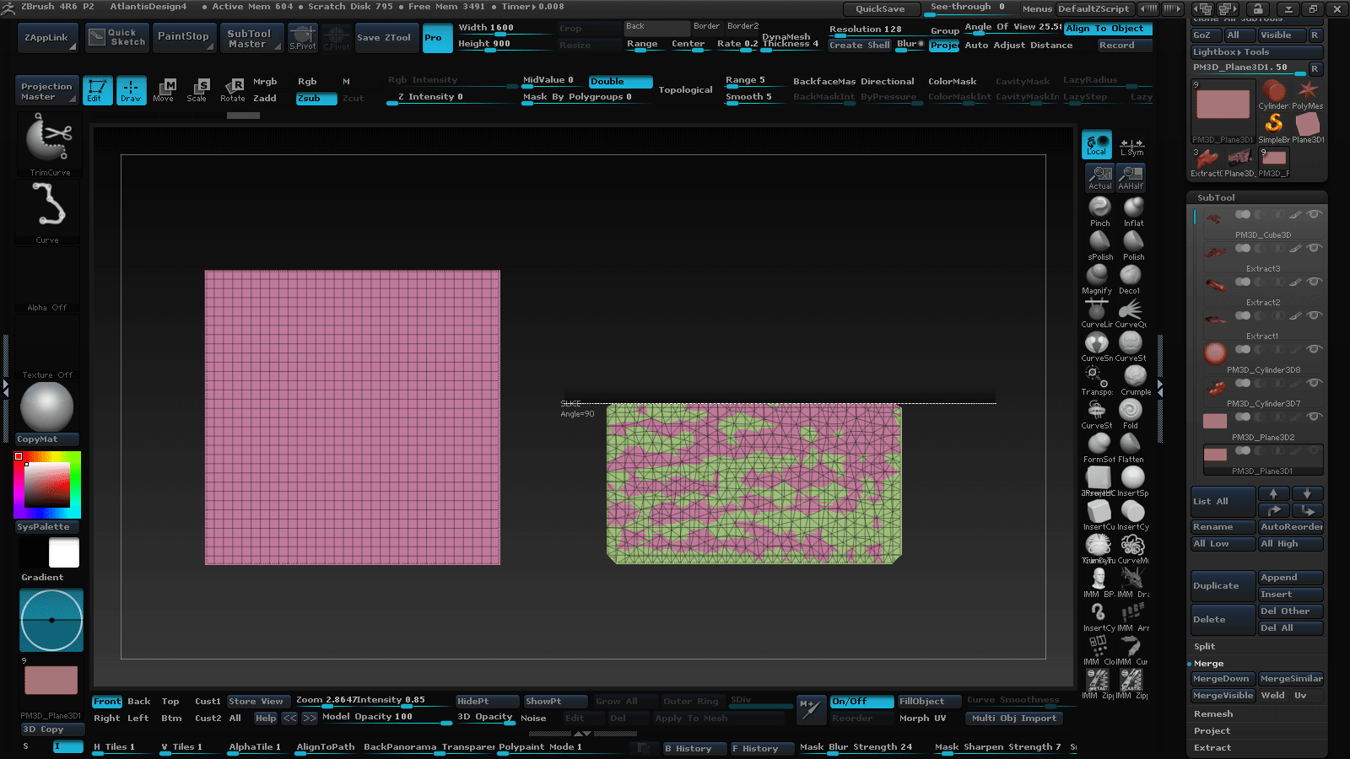
Task: Select the Rotate mode icon
Action: (x=233, y=89)
